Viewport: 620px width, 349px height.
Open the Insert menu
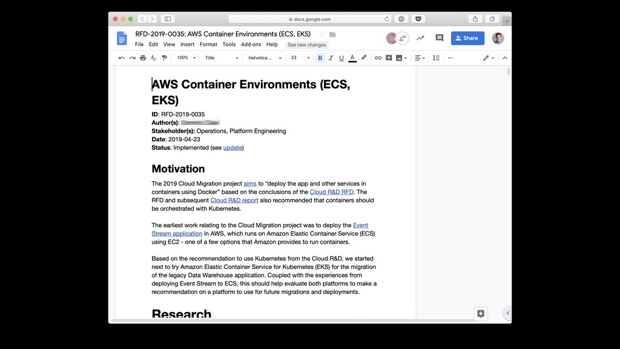point(187,45)
